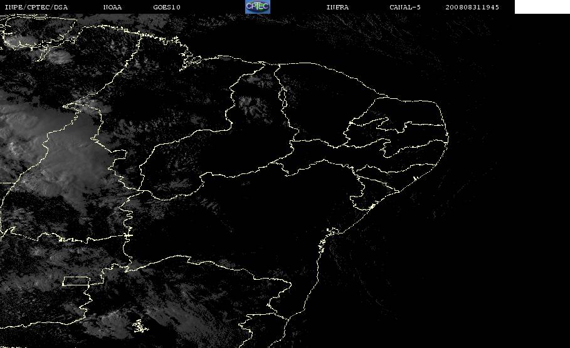Click the blank white box at top right
570x348 pixels.
[x=542, y=6]
